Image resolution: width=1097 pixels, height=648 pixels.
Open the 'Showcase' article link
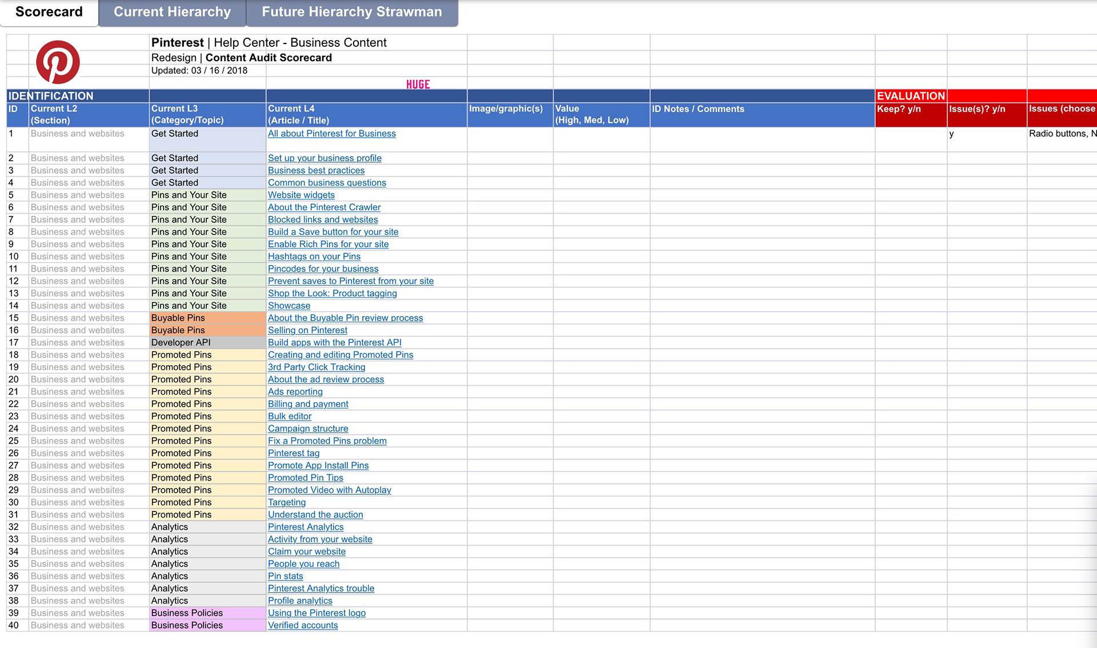coord(289,306)
